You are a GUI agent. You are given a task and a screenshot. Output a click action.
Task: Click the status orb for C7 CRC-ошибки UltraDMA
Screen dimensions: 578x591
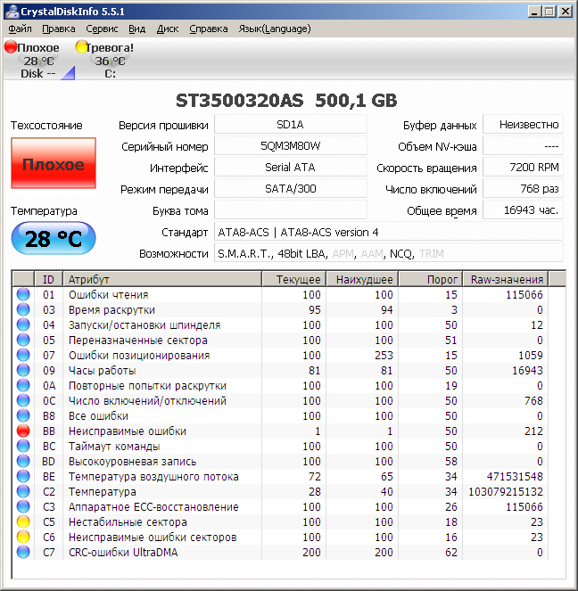(x=23, y=552)
